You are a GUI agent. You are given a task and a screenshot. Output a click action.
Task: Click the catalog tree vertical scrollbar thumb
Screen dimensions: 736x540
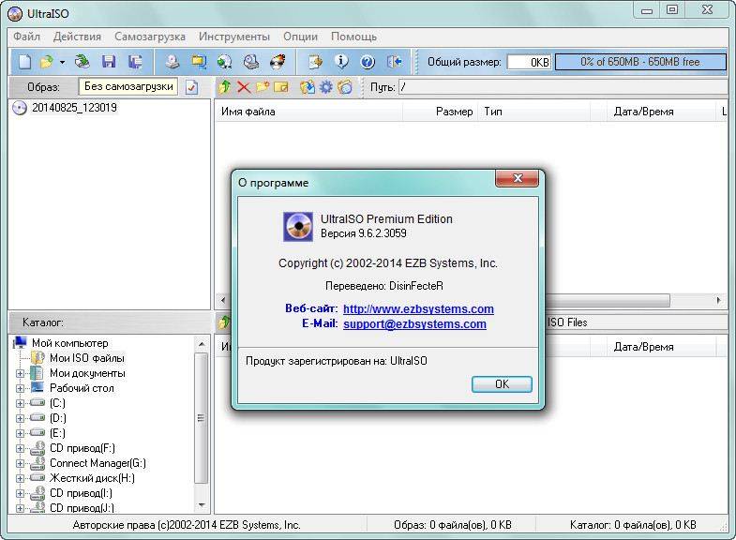pyautogui.click(x=201, y=418)
